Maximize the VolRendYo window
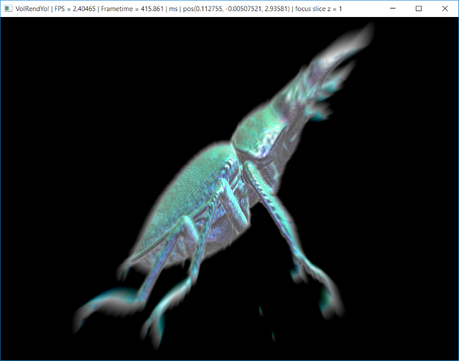 coord(418,9)
